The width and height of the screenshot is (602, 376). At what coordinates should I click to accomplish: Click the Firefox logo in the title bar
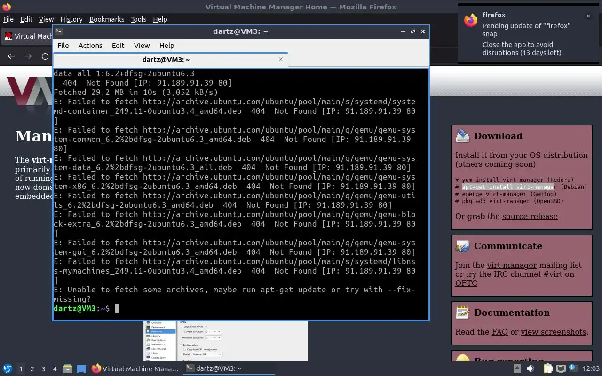(6, 7)
